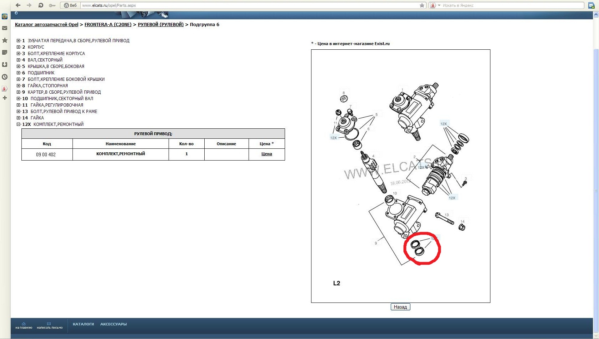Open FRONTERA-A (C20NE) breadcrumb link
Image resolution: width=599 pixels, height=339 pixels.
[x=108, y=25]
